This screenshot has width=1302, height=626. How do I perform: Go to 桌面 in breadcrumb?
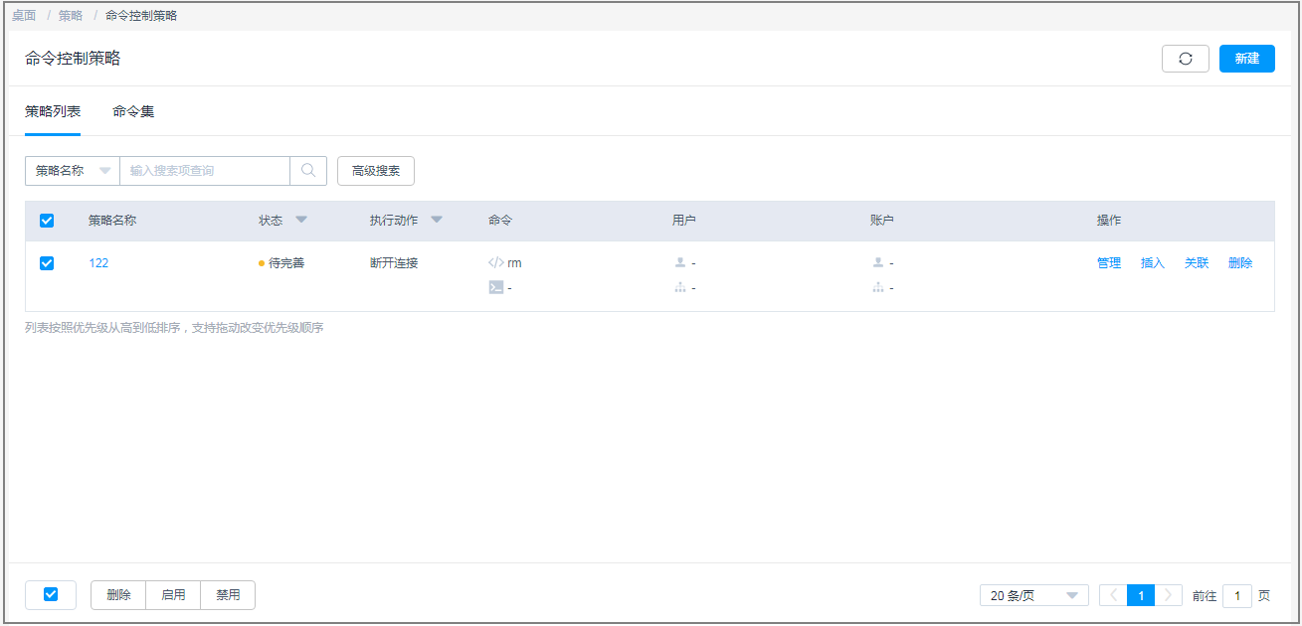point(24,16)
